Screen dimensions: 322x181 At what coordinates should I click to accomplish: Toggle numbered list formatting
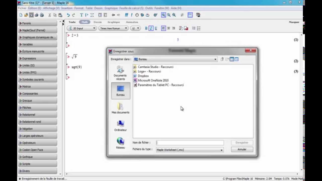click(x=199, y=28)
